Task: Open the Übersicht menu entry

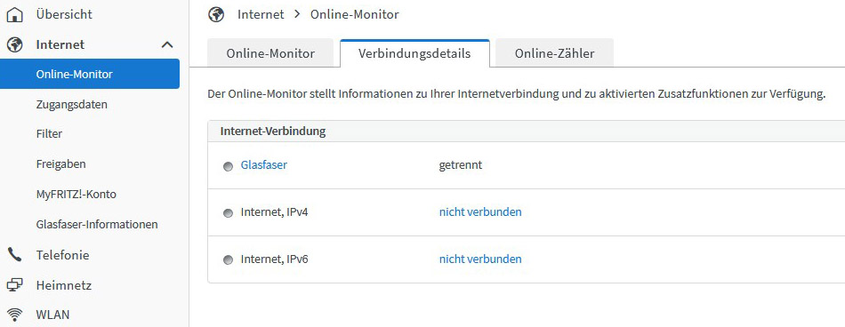Action: (64, 14)
